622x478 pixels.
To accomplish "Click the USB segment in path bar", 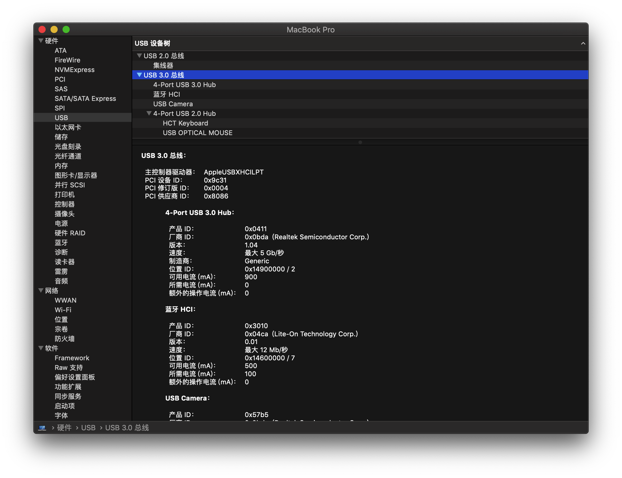I will tap(88, 428).
